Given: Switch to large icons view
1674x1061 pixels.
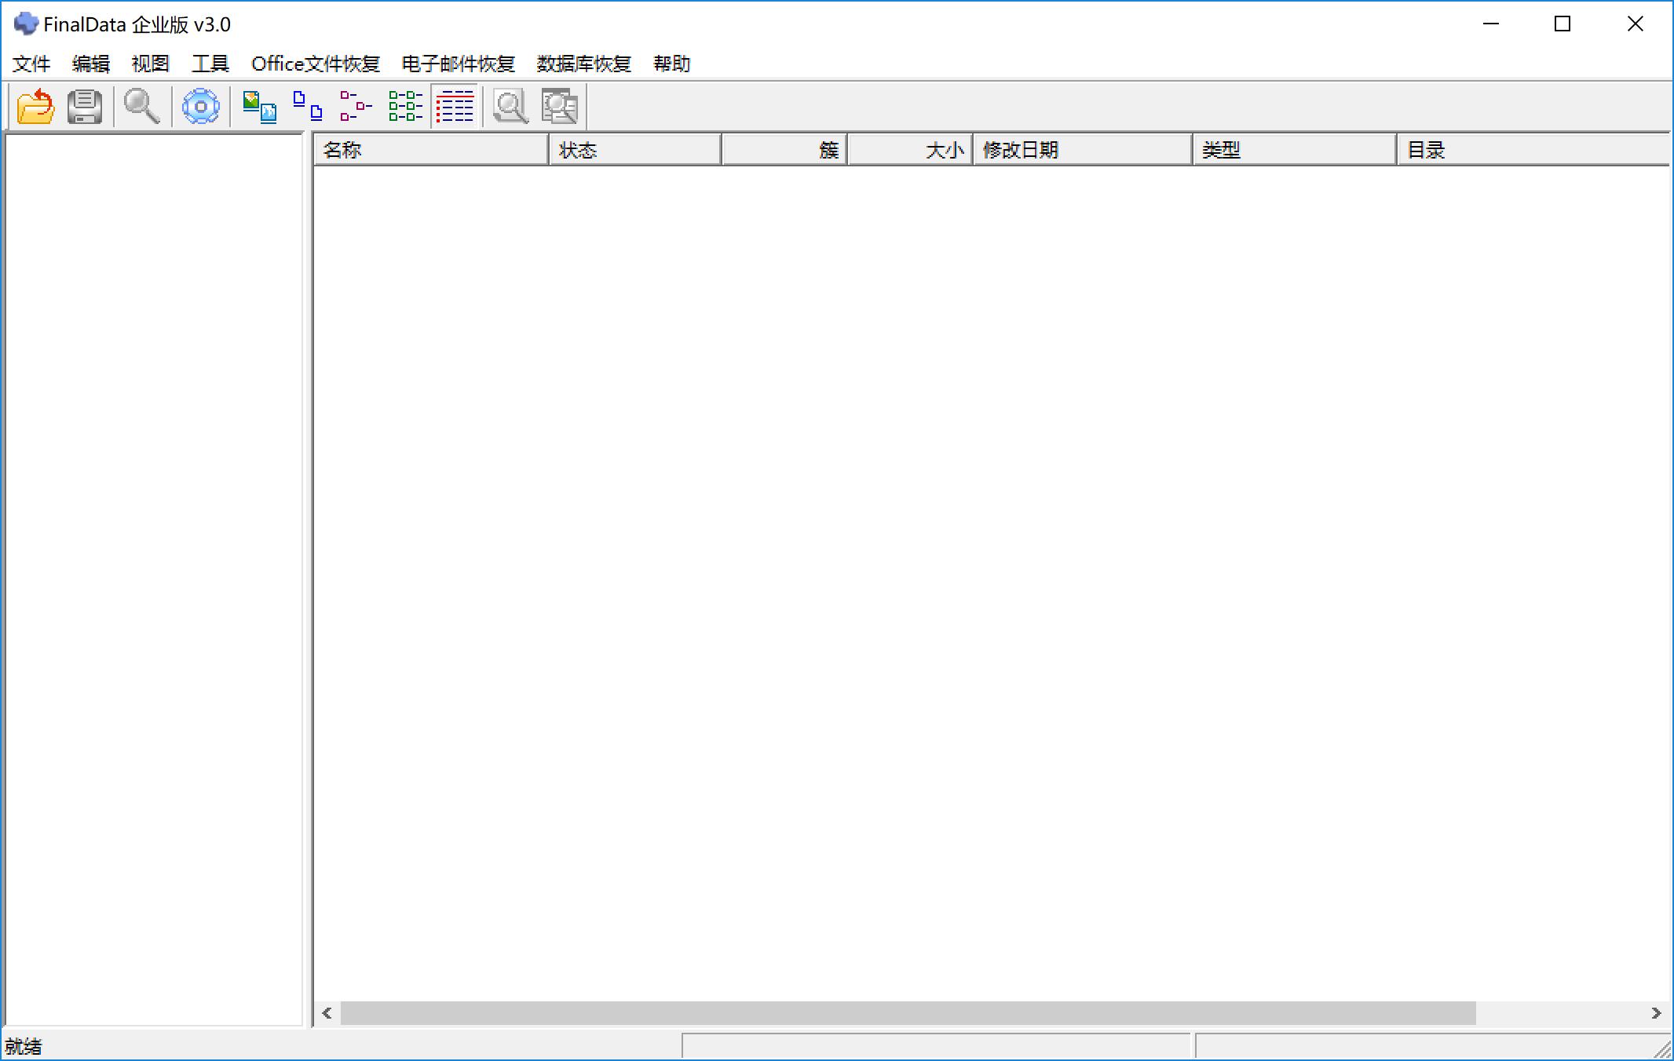Looking at the screenshot, I should [258, 106].
